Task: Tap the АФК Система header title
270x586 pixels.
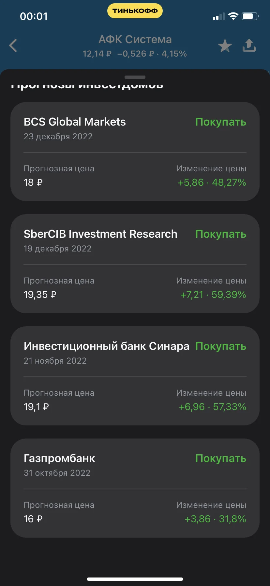Action: 135,40
